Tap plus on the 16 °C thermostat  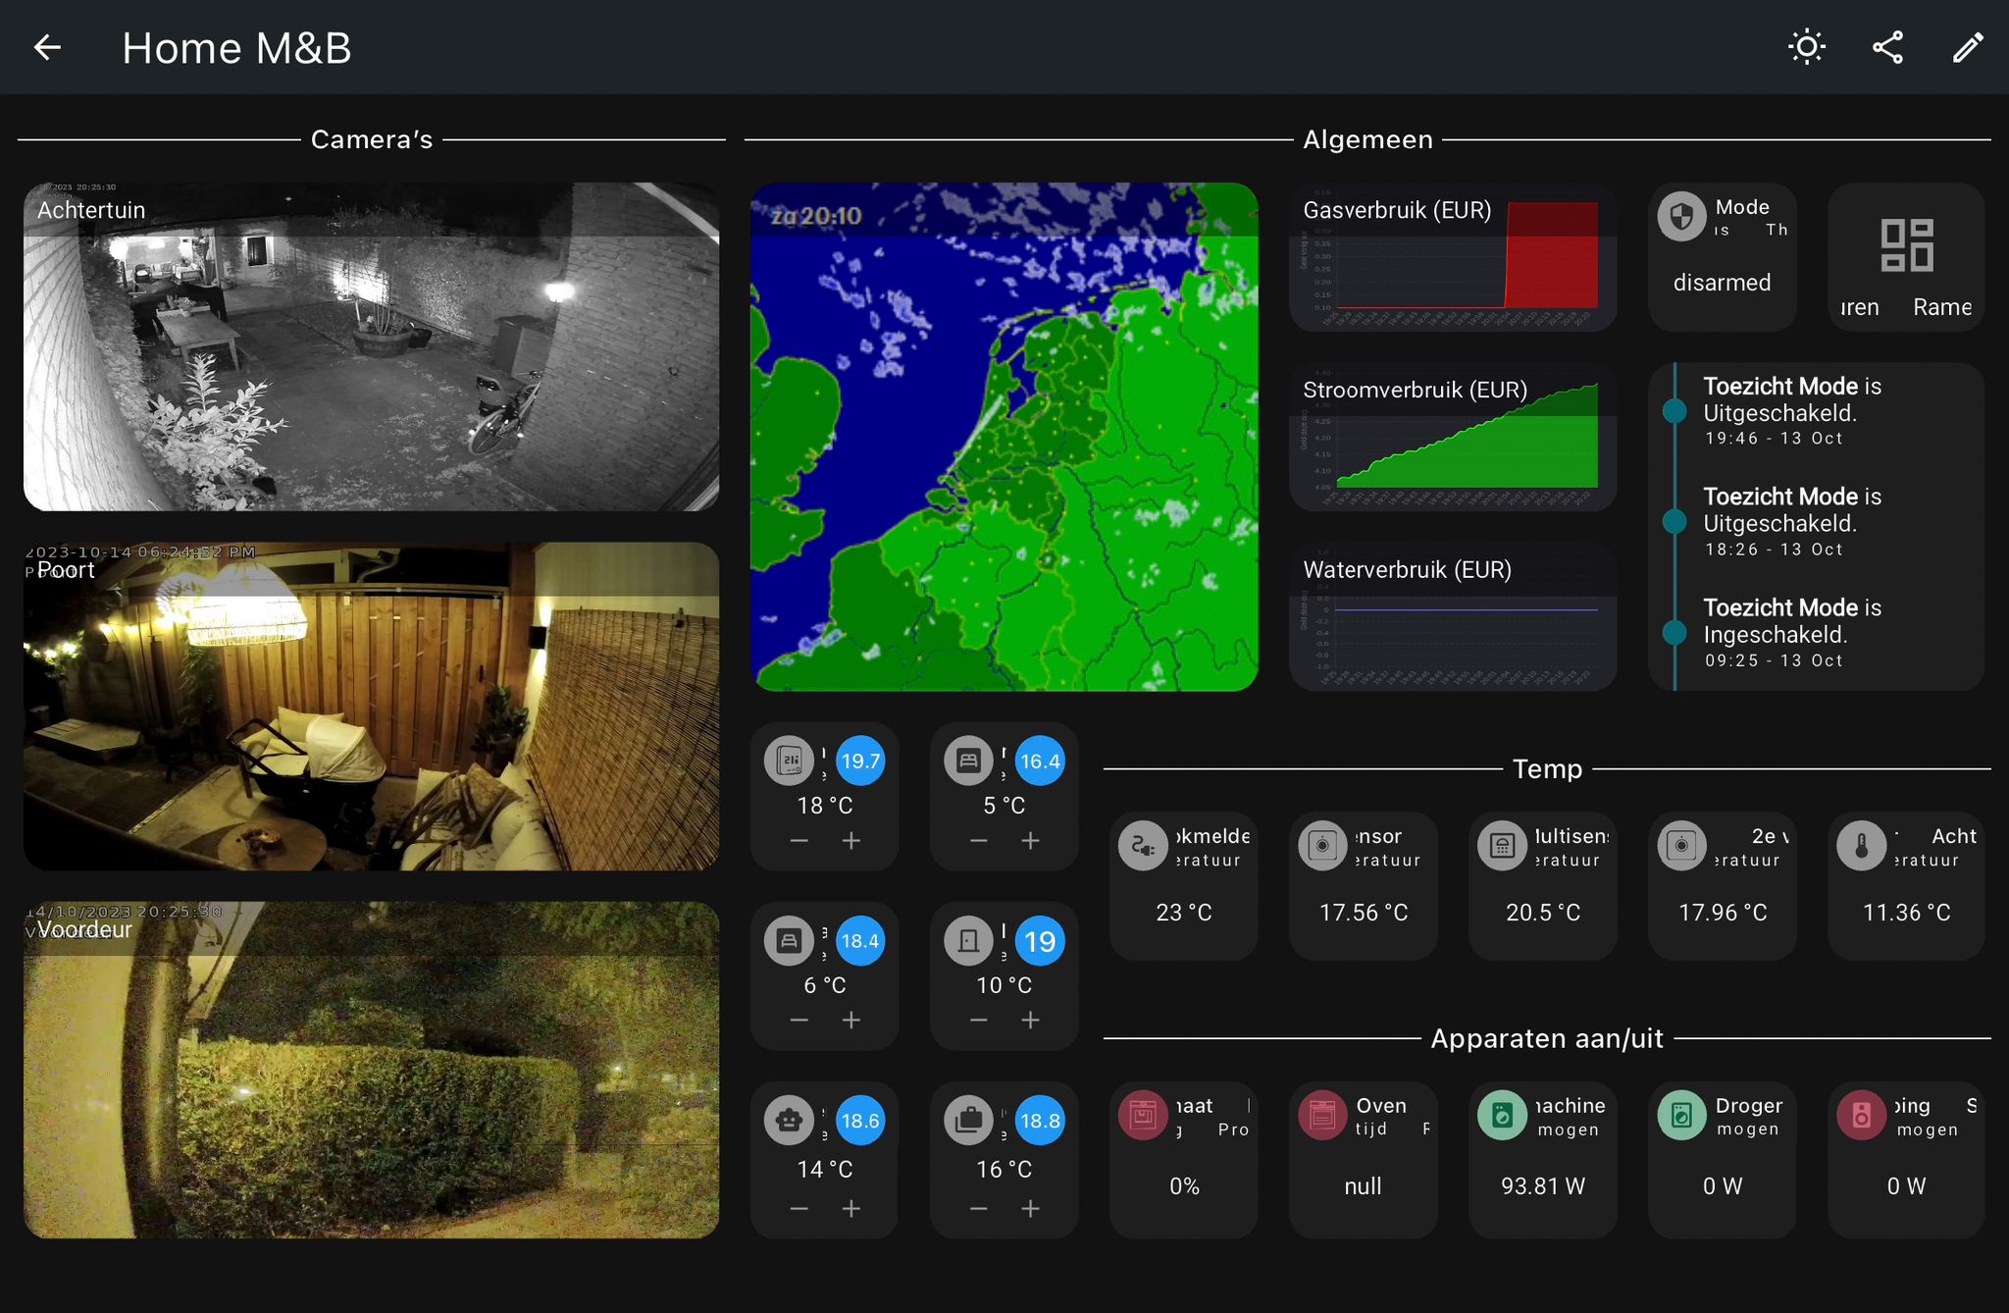point(1031,1209)
